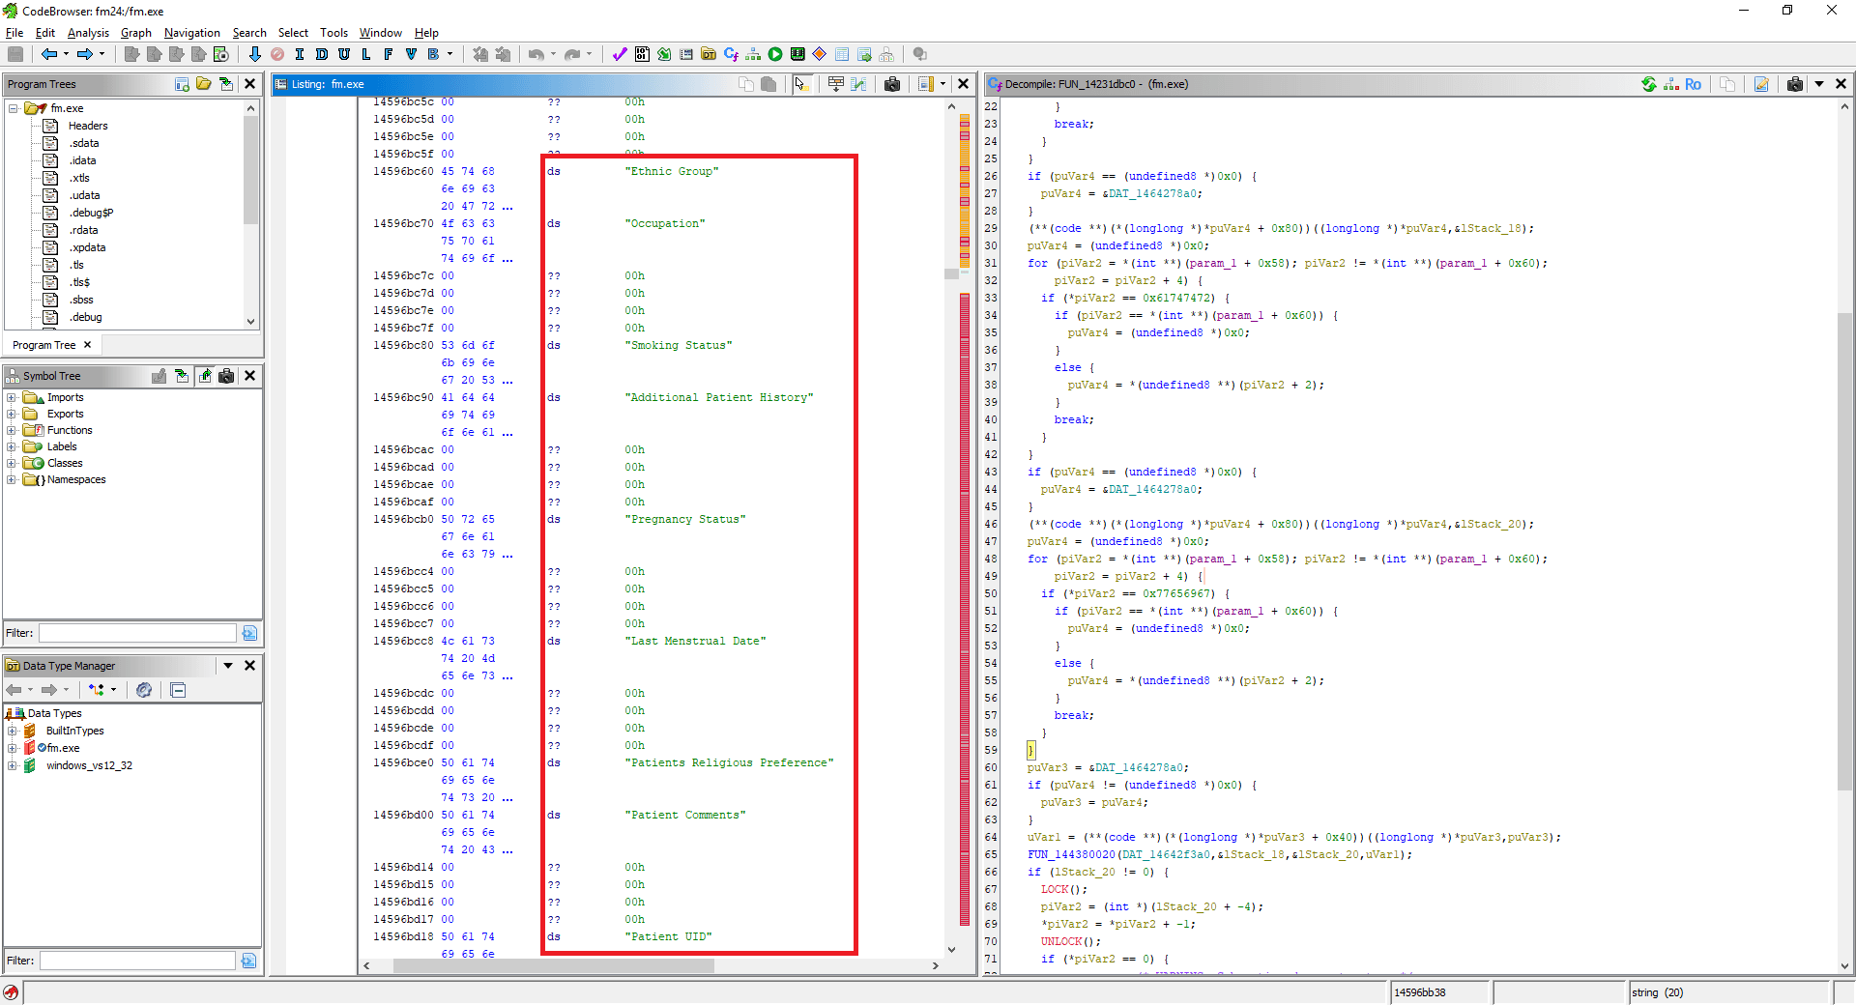Viewport: 1856px width, 1005px height.
Task: Click the Disassemble (D) toolbar icon
Action: point(322,54)
